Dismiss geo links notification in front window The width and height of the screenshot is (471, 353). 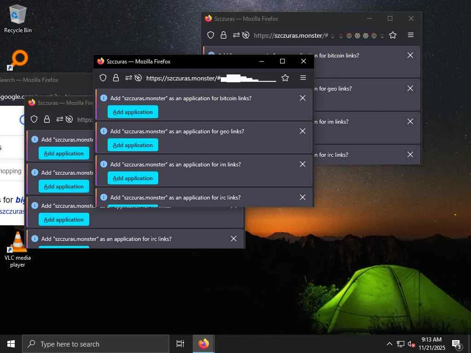(x=303, y=131)
